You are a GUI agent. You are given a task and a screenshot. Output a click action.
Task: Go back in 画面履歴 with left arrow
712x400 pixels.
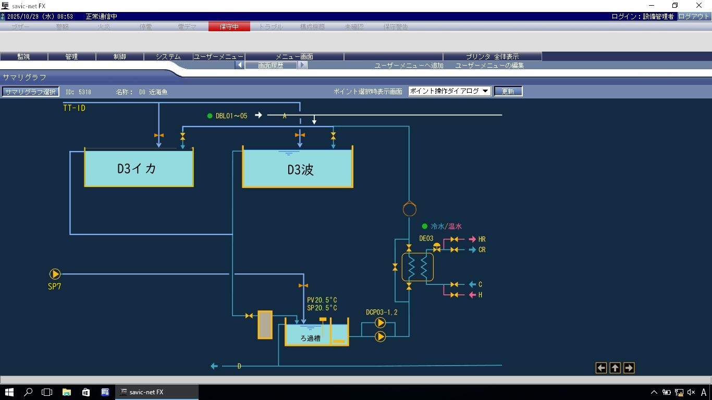(240, 66)
